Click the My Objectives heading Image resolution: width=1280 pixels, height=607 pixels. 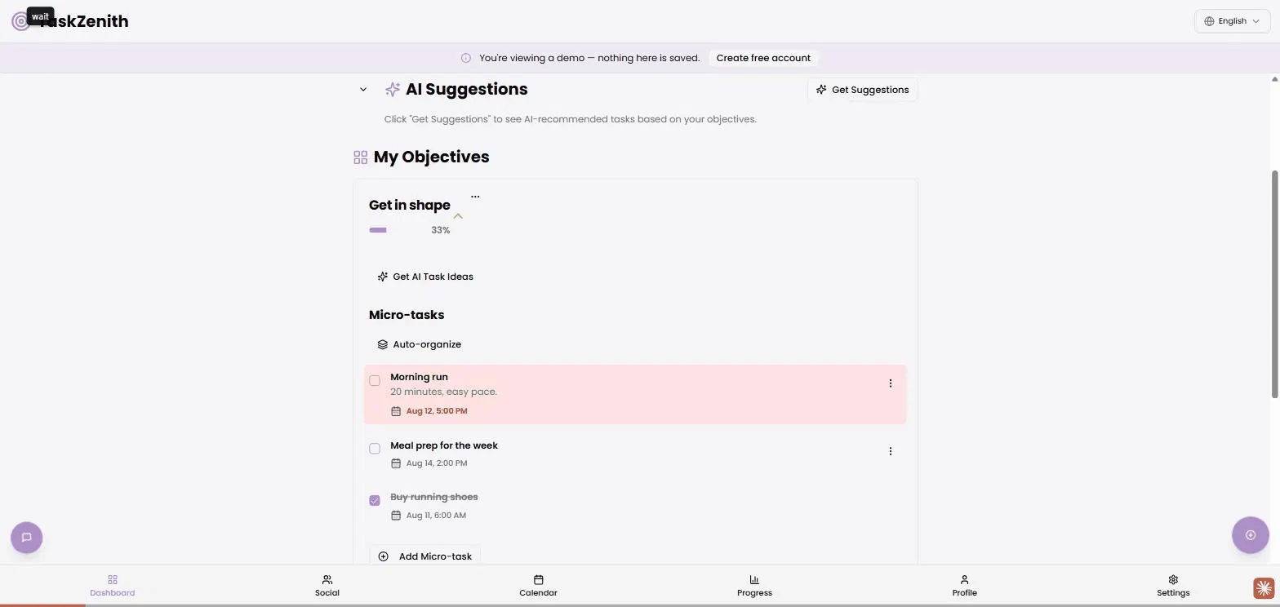431,157
